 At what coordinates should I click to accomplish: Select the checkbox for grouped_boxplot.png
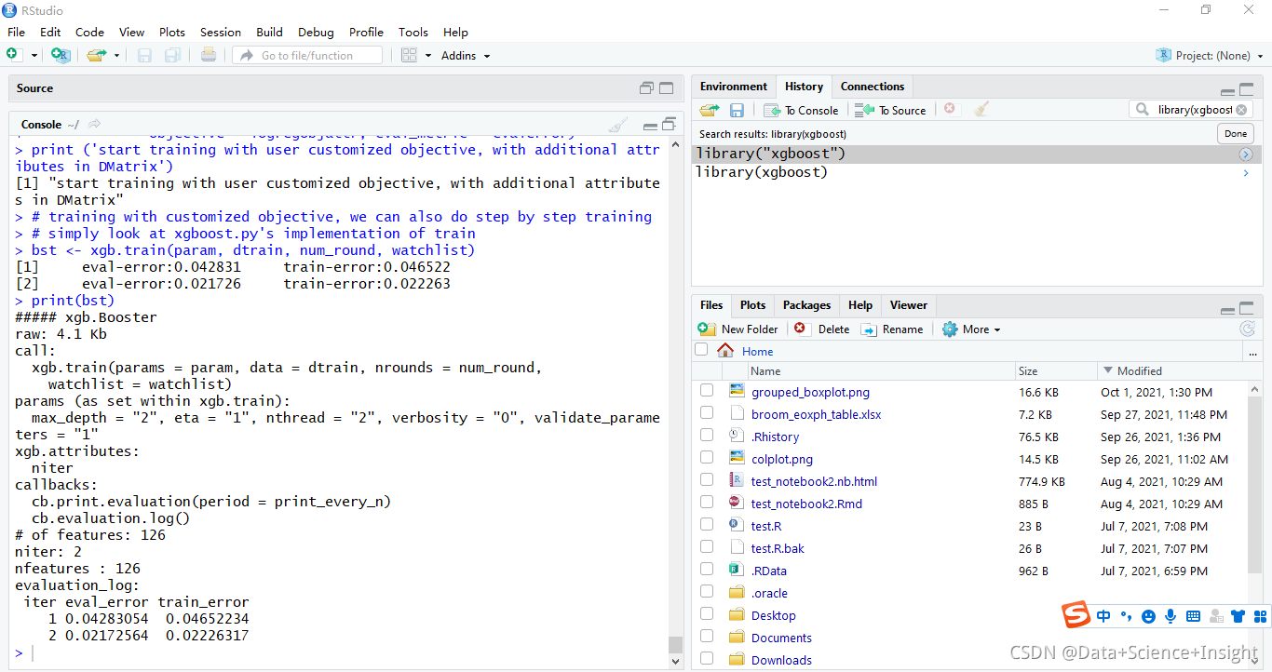(706, 390)
